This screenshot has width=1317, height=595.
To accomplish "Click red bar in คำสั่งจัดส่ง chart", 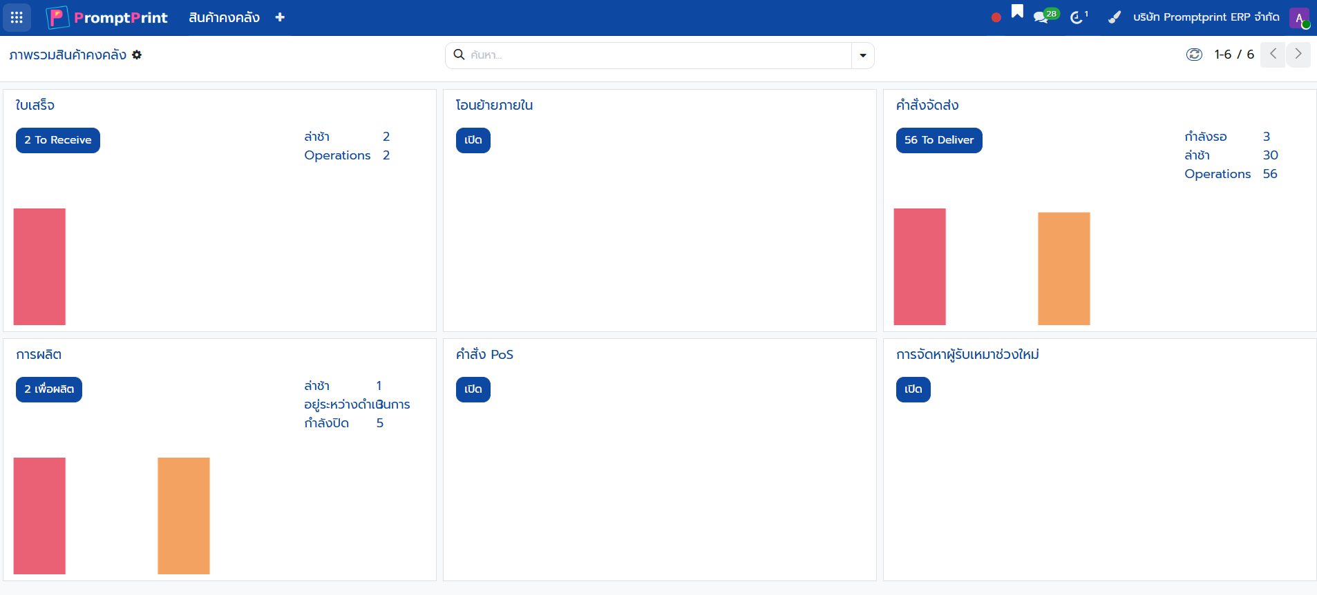I will tap(920, 266).
